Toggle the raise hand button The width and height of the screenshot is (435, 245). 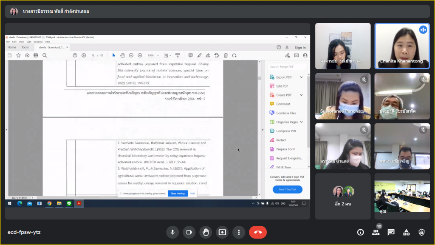(x=206, y=232)
